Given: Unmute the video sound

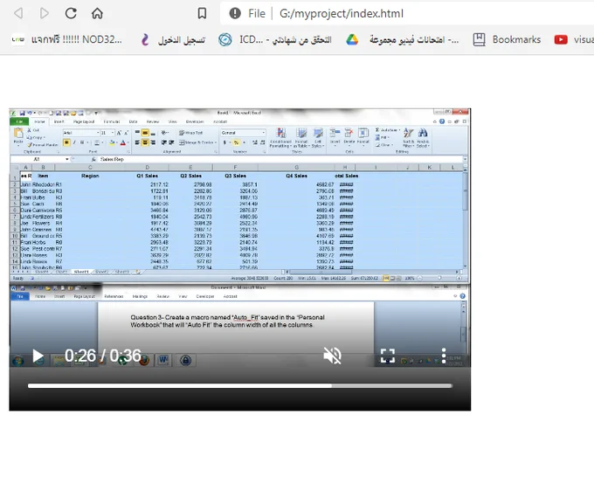Looking at the screenshot, I should tap(332, 356).
